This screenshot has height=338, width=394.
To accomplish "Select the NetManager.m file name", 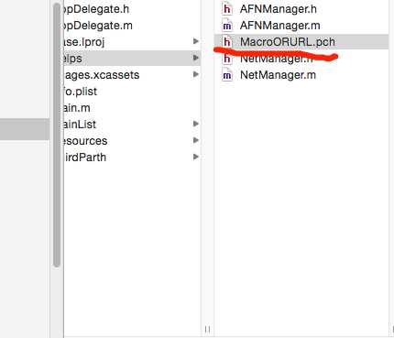I will [x=278, y=75].
